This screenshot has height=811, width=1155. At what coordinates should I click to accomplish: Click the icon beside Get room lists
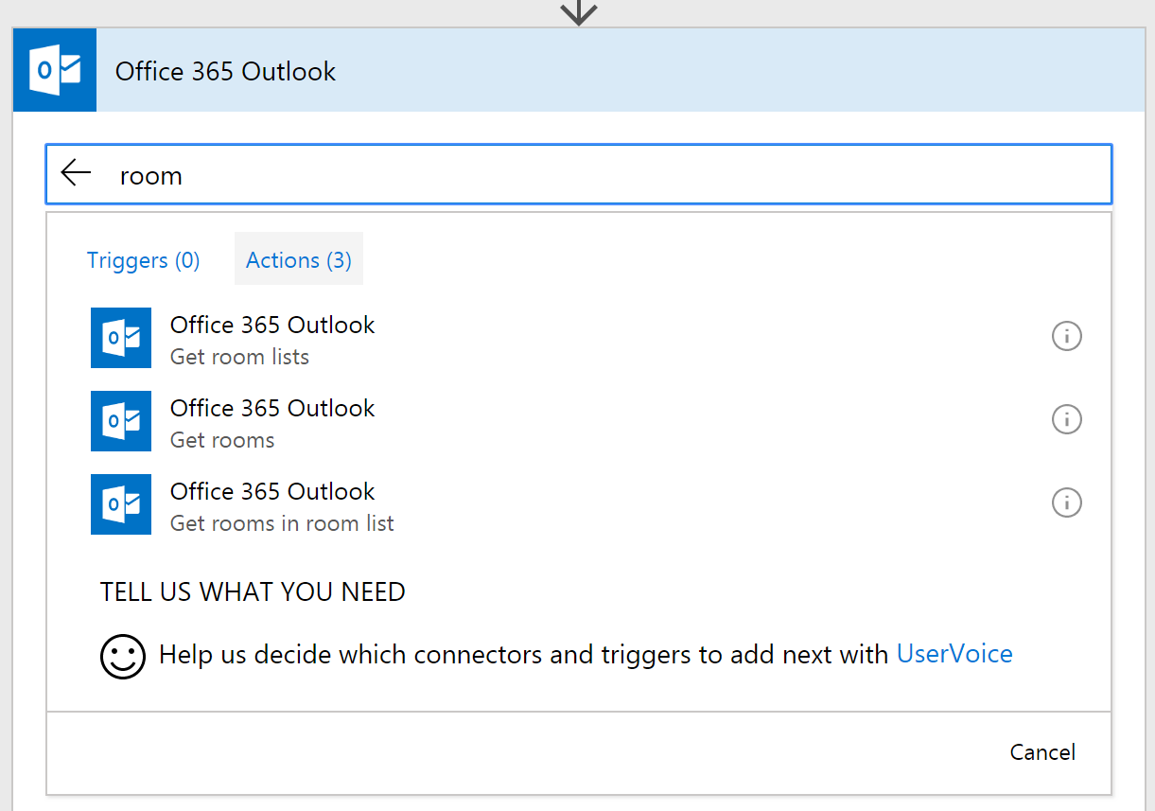coord(121,338)
